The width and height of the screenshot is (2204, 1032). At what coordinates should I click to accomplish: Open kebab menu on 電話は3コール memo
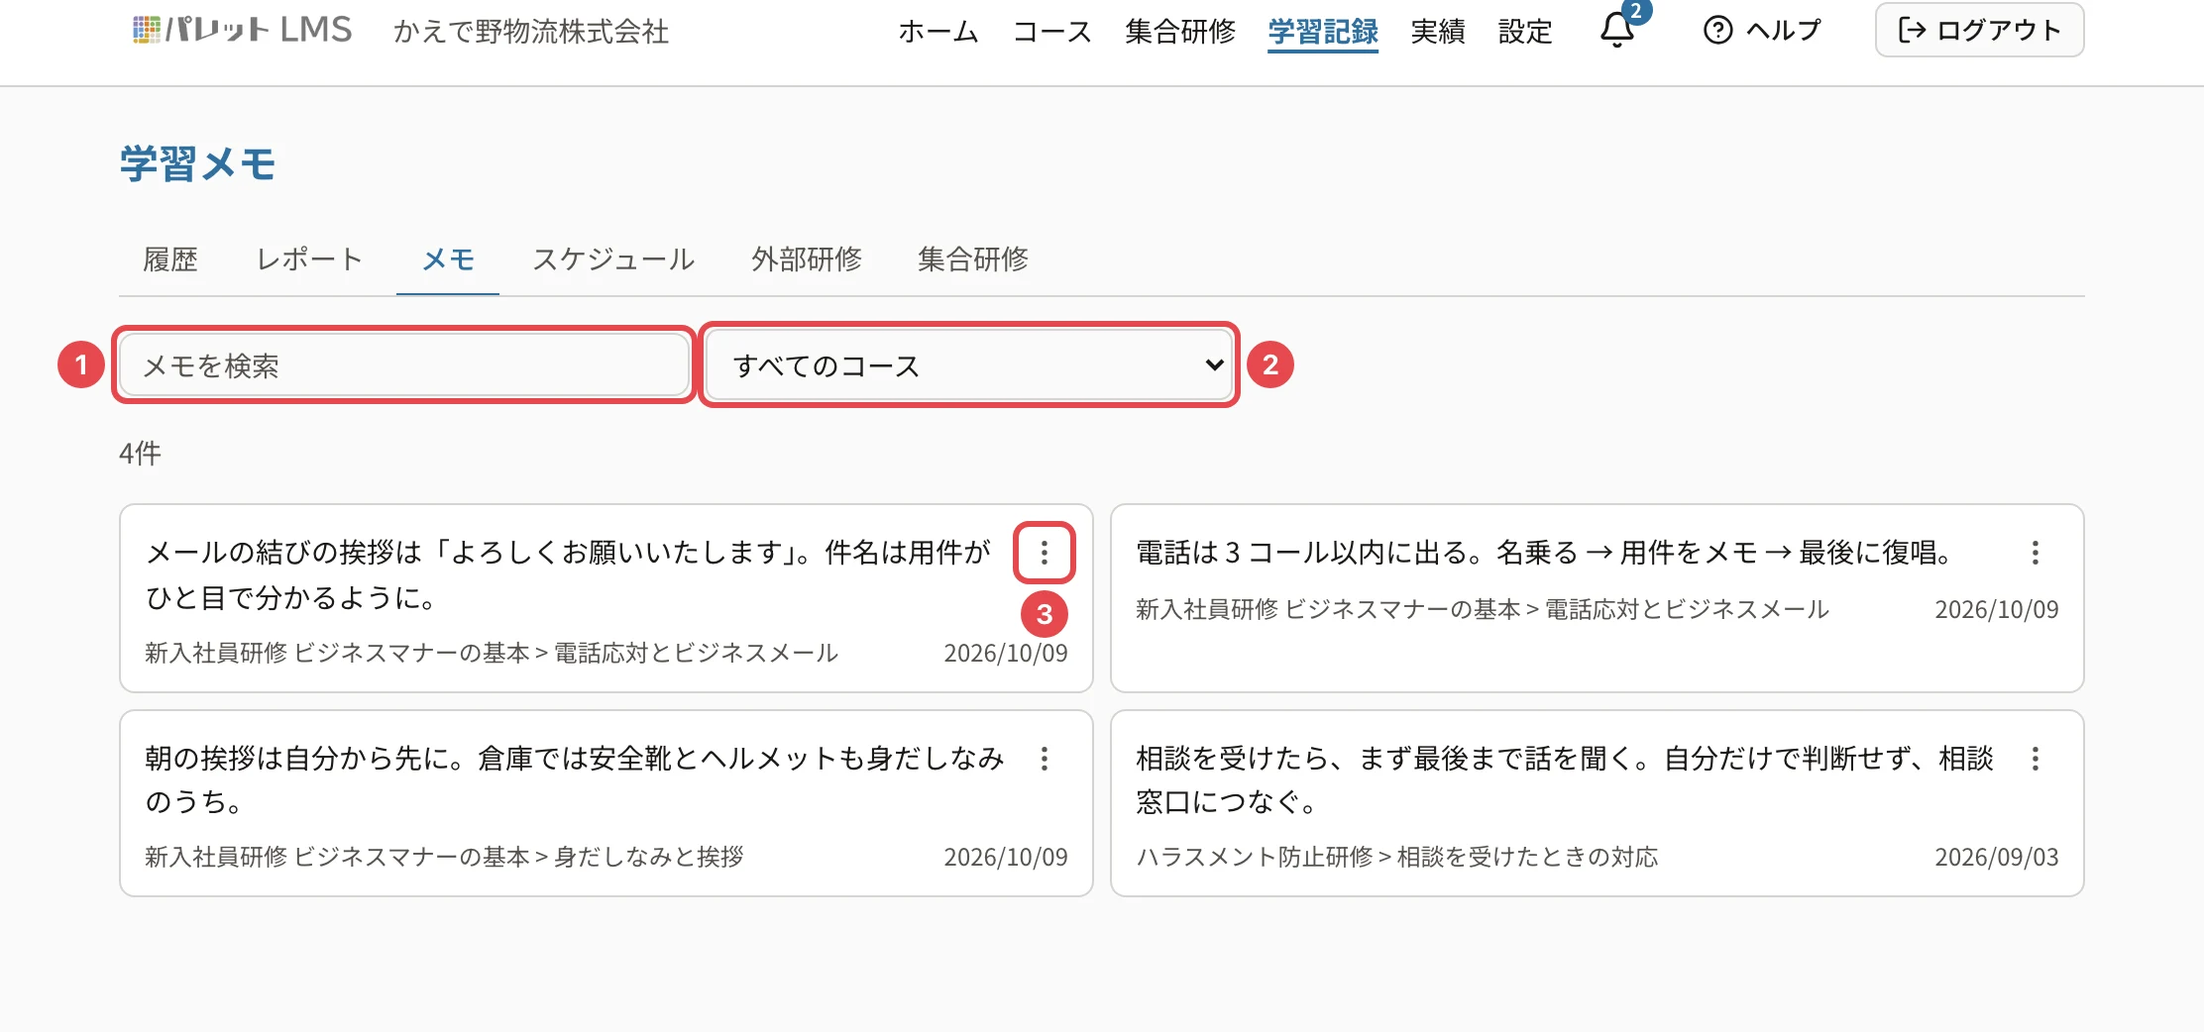tap(2035, 553)
